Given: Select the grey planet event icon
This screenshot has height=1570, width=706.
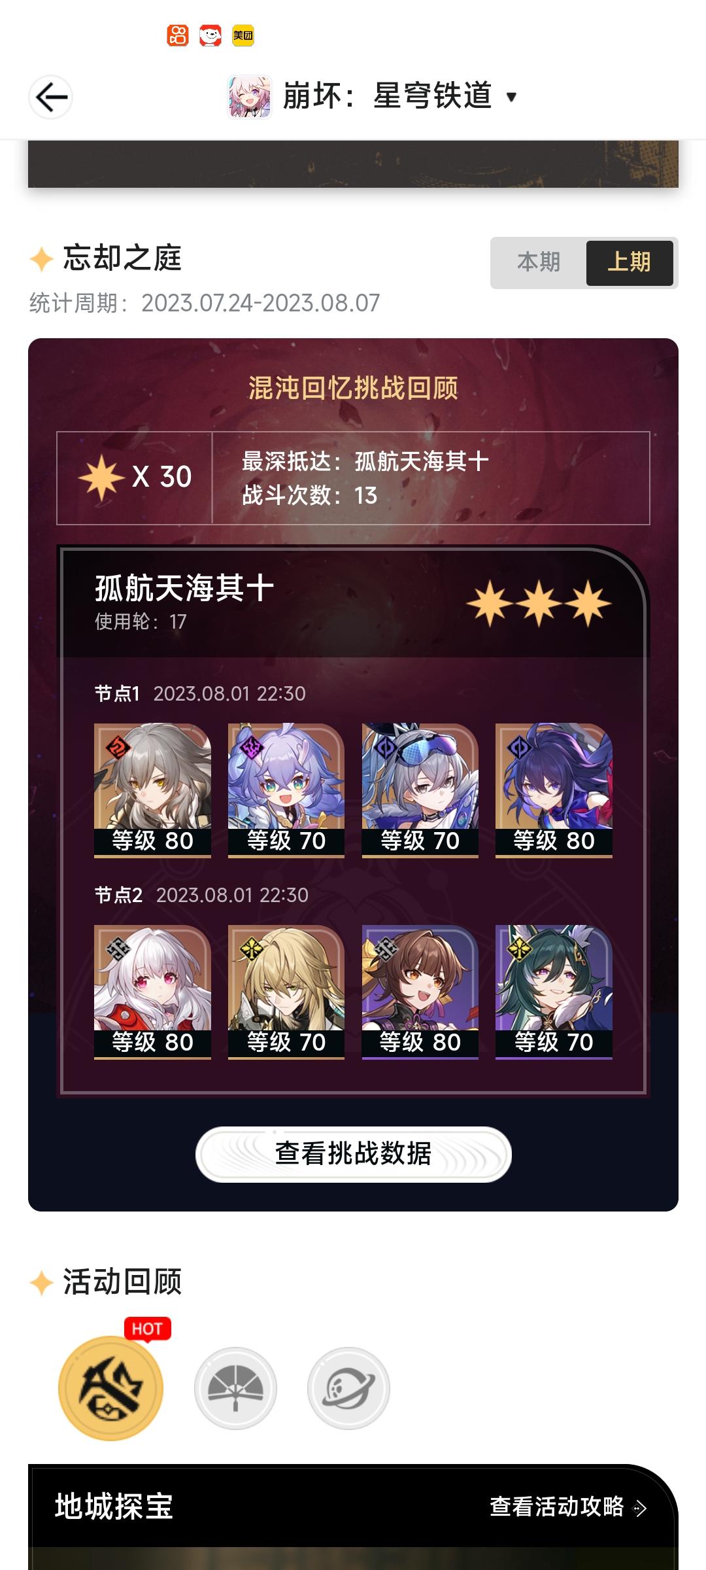Looking at the screenshot, I should (348, 1387).
